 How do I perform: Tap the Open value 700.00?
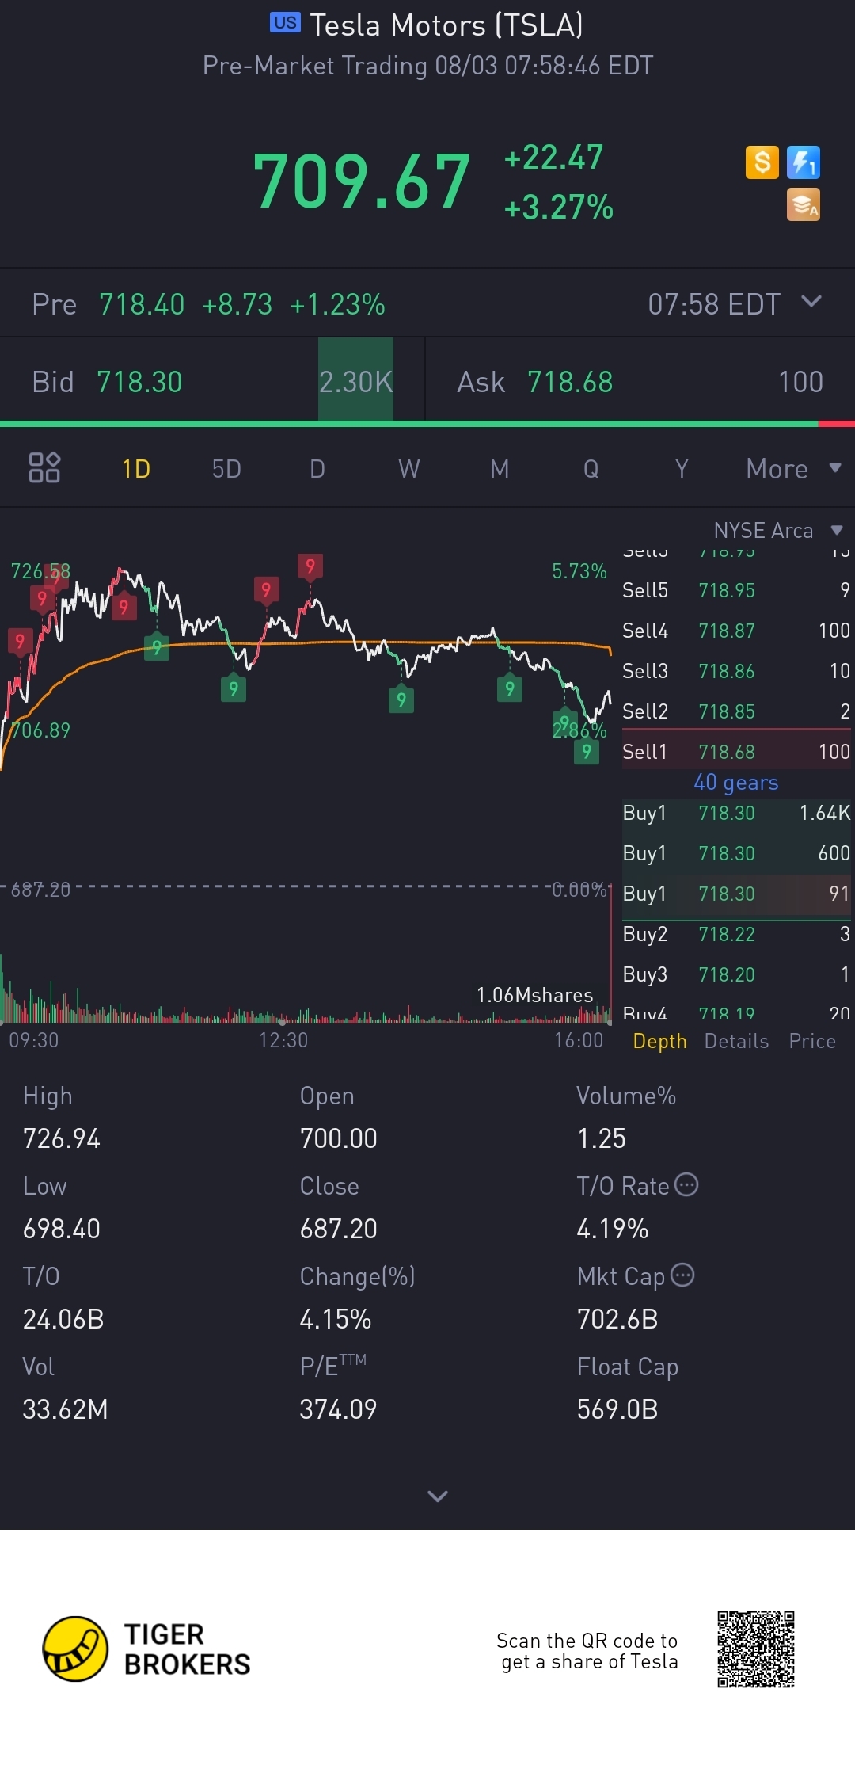coord(339,1138)
